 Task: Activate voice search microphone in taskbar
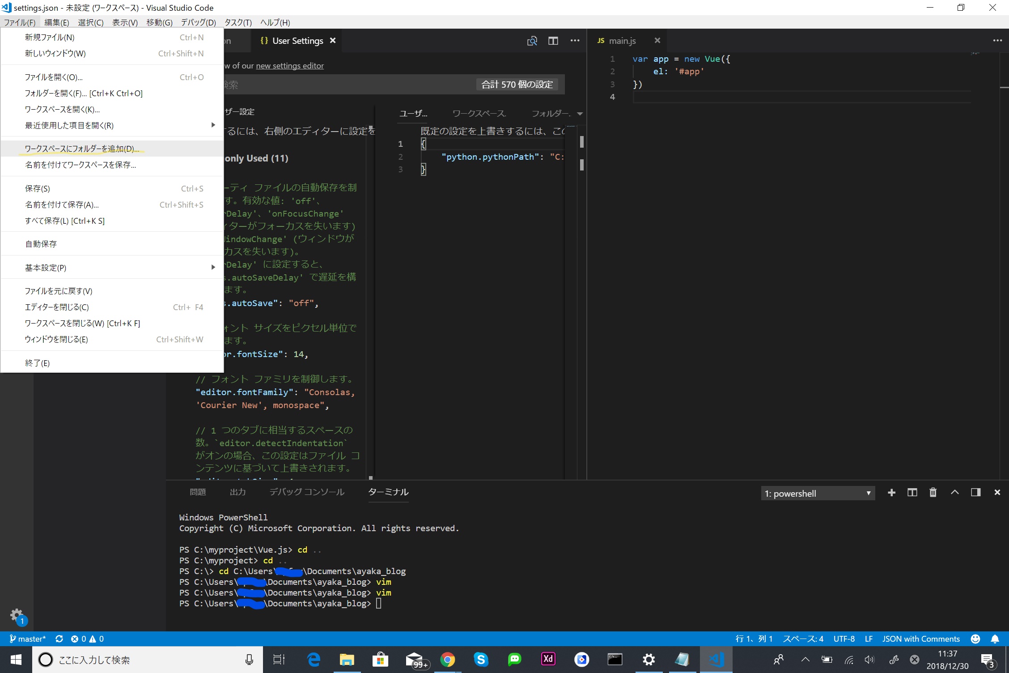click(249, 660)
